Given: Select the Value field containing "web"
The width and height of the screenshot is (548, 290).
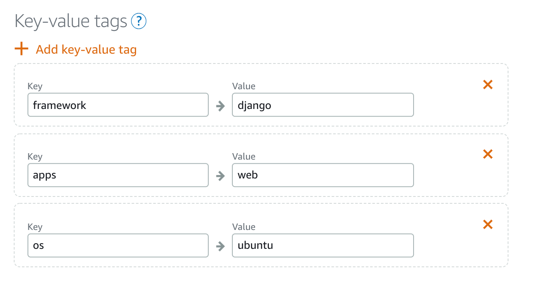Looking at the screenshot, I should pyautogui.click(x=323, y=175).
